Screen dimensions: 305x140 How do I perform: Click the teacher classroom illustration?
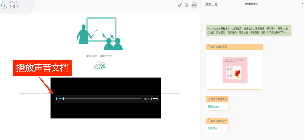[99, 34]
